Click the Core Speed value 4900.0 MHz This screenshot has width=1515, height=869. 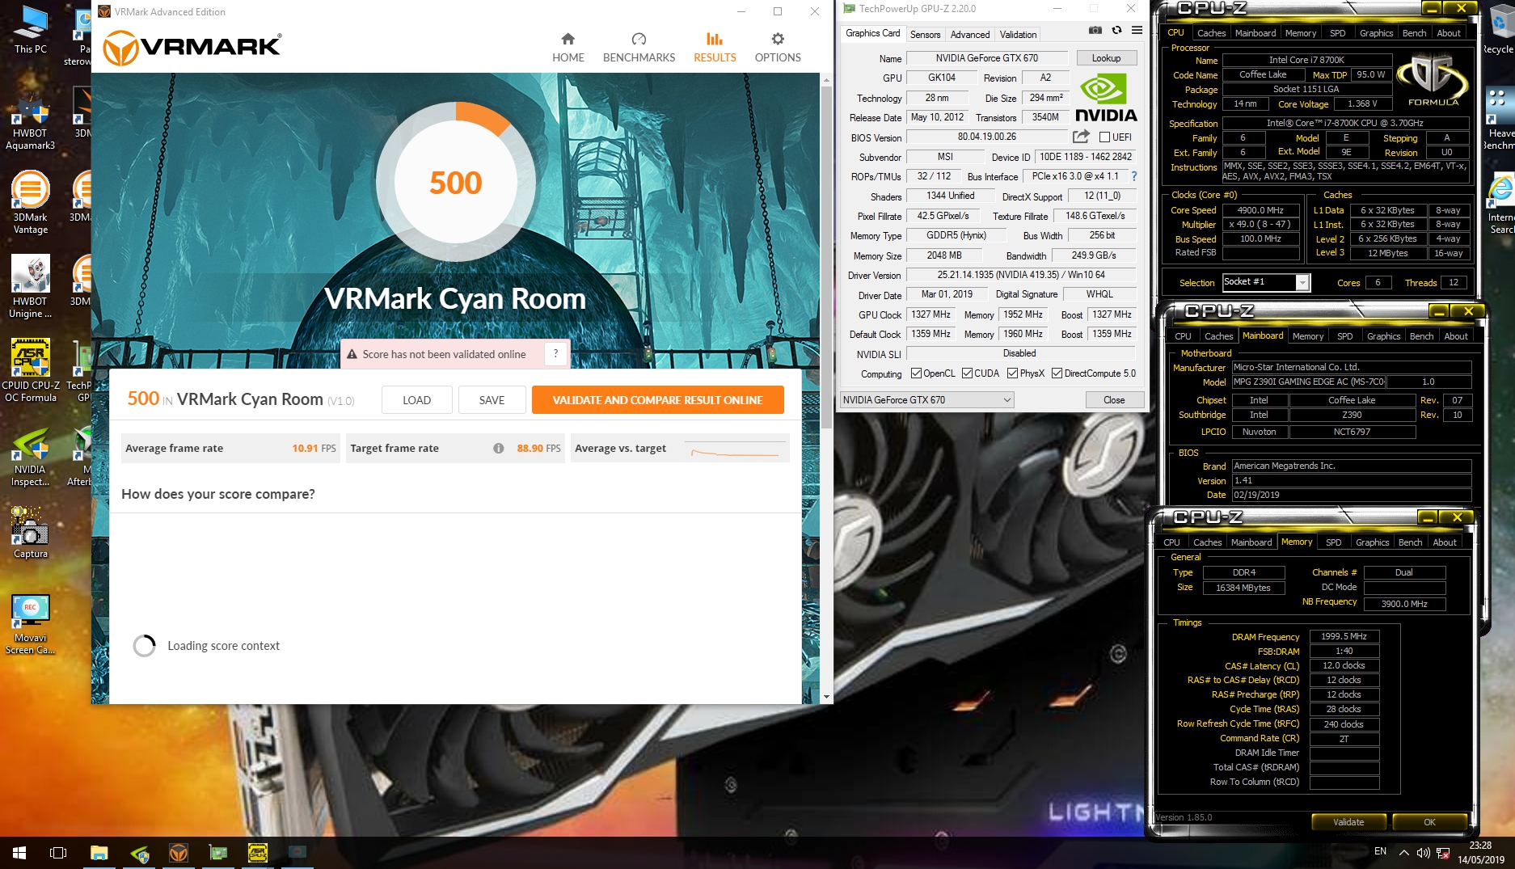[1260, 210]
